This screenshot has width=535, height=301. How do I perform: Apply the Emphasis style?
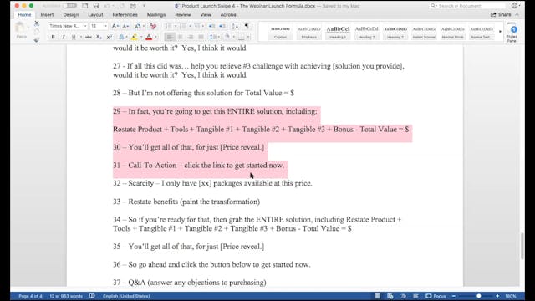(308, 33)
